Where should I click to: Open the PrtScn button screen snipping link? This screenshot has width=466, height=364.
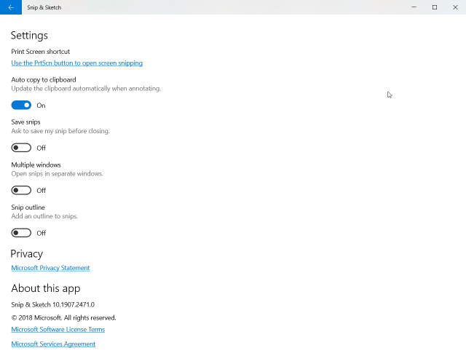(x=76, y=63)
